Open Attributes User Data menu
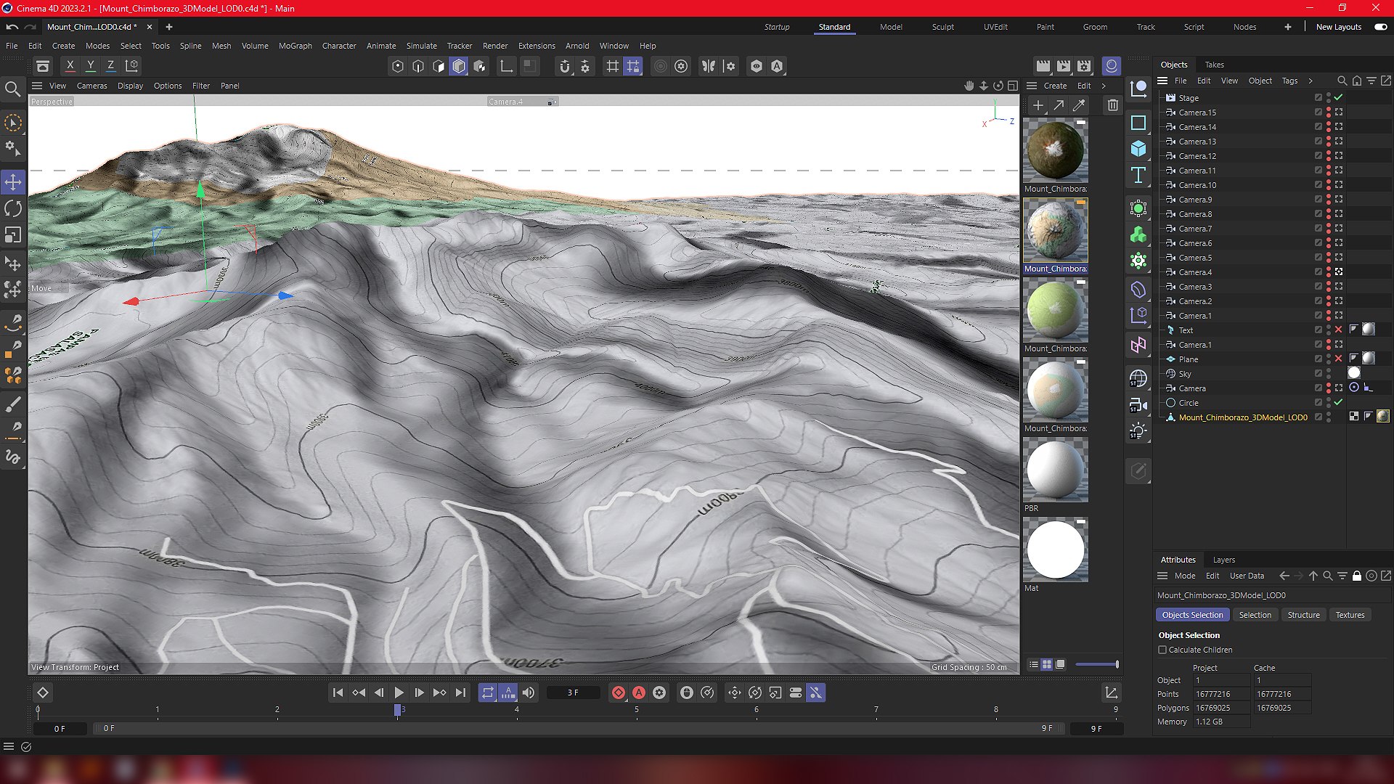 (x=1247, y=576)
